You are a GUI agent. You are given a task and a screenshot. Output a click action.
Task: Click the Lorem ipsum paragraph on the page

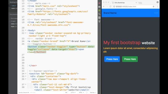[130, 50]
